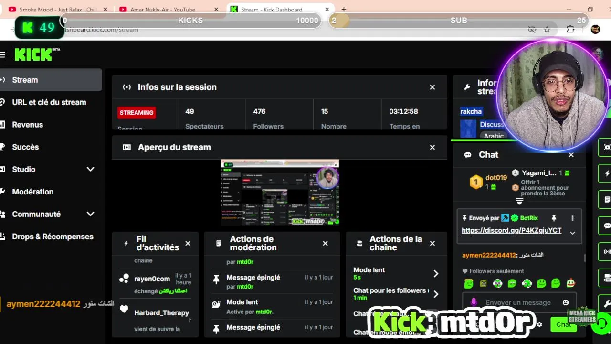Open a new browser tab
The height and width of the screenshot is (344, 611).
point(344,9)
